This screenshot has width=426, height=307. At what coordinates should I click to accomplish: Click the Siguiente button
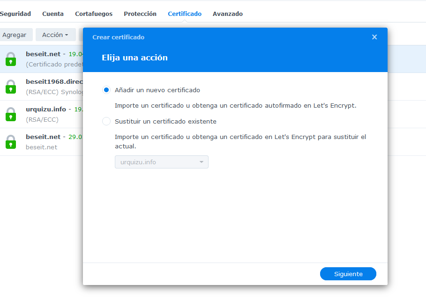click(348, 274)
